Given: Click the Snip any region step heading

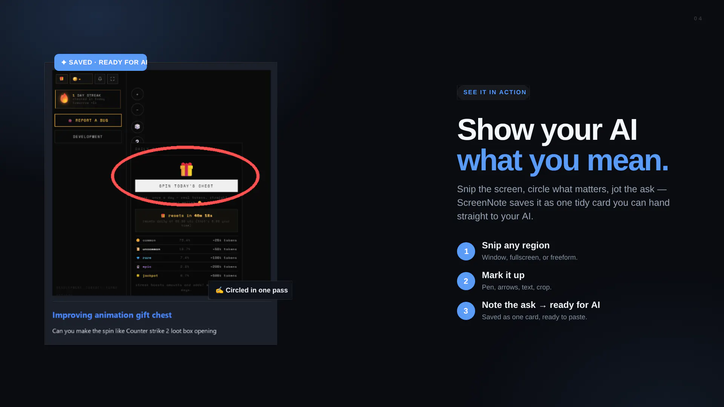Looking at the screenshot, I should (x=515, y=245).
